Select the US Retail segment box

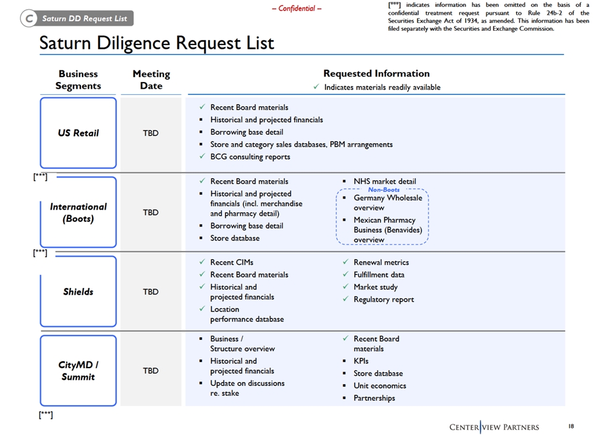[78, 133]
